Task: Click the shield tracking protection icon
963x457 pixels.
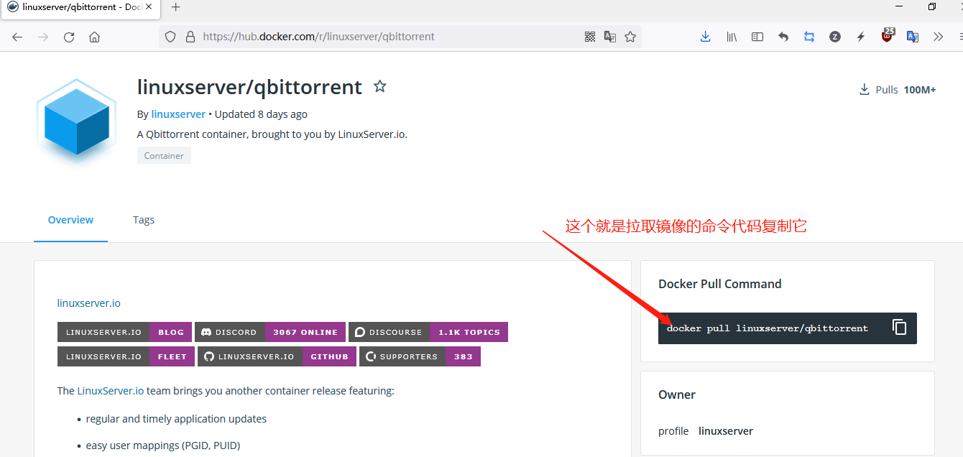Action: pyautogui.click(x=170, y=37)
